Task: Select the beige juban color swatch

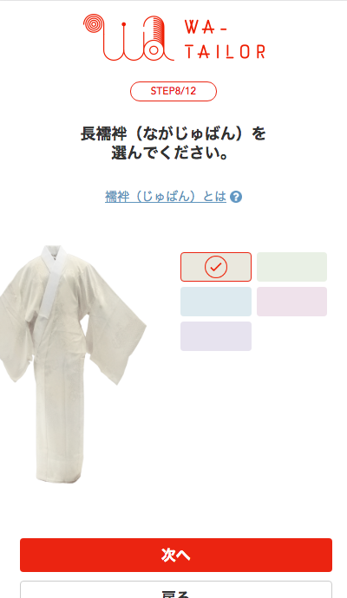Action: click(x=216, y=267)
